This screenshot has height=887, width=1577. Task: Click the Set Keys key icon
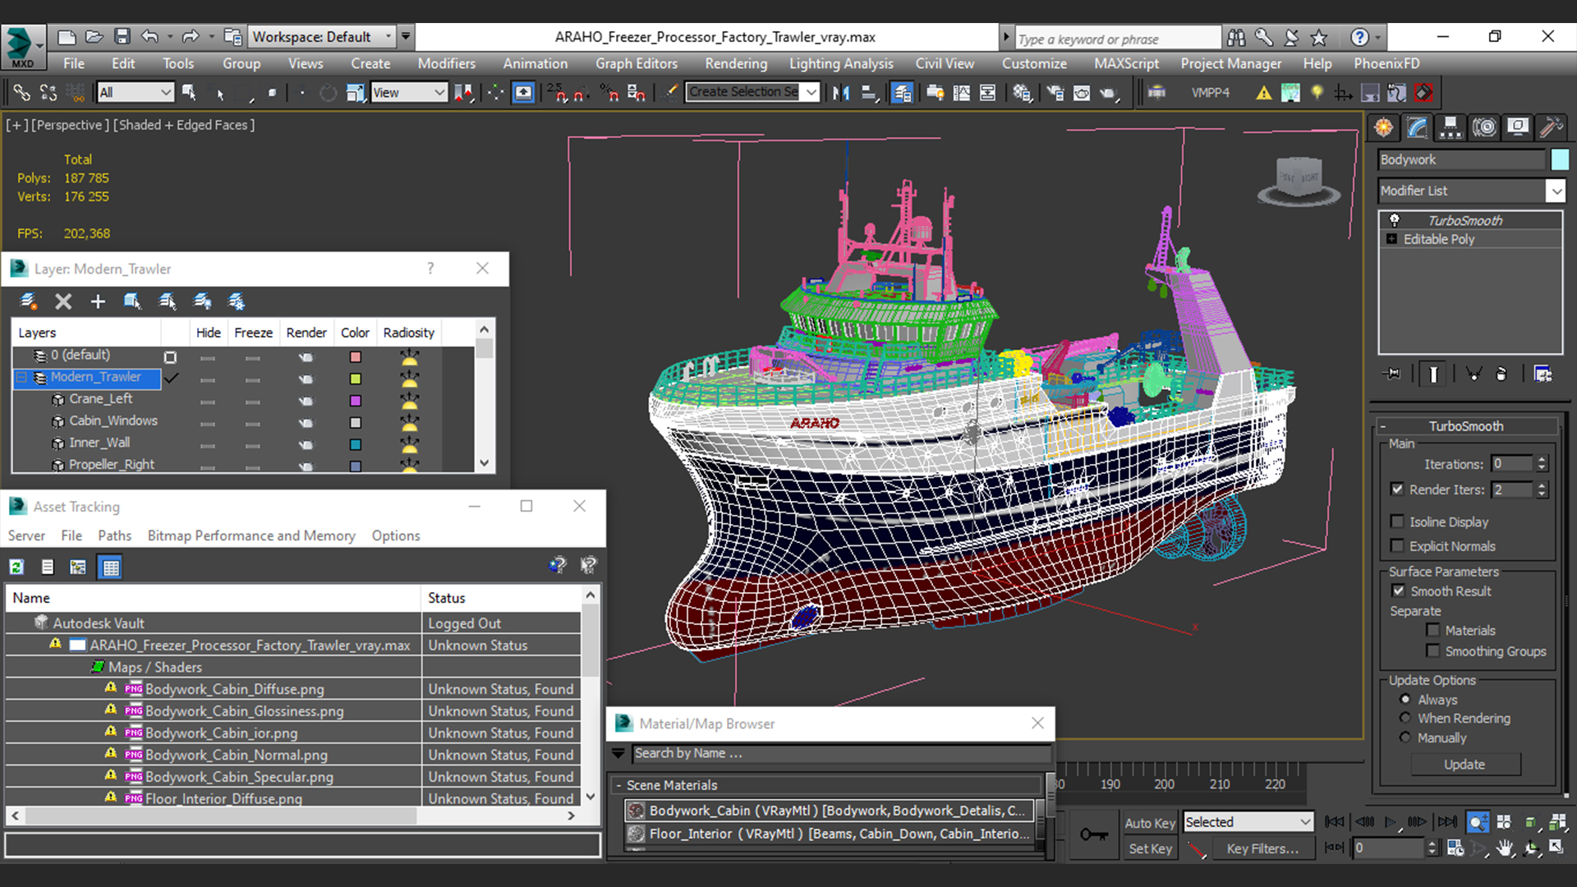coord(1093,834)
